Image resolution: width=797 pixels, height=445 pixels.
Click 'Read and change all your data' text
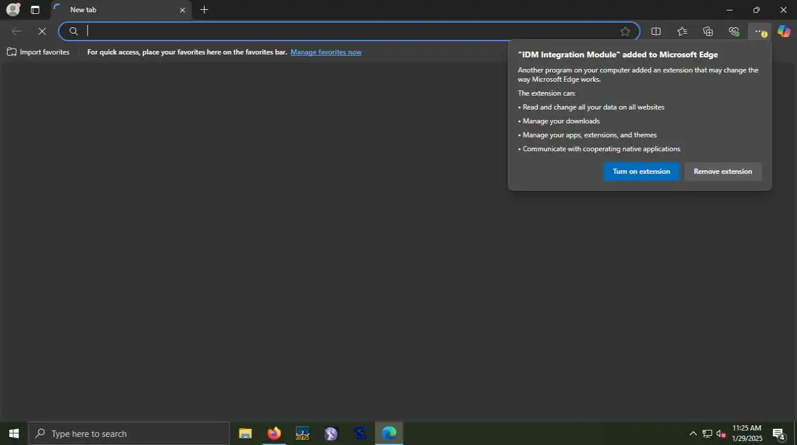pyautogui.click(x=594, y=107)
